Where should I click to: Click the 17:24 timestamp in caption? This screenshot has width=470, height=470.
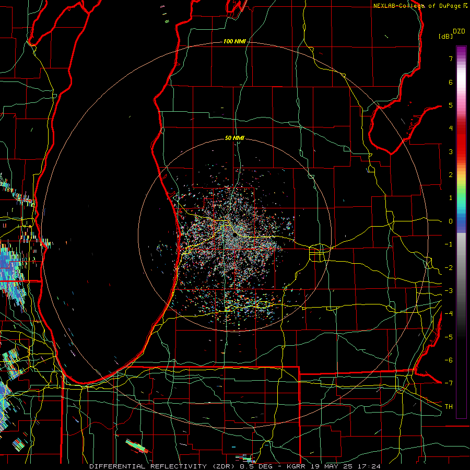pos(368,466)
